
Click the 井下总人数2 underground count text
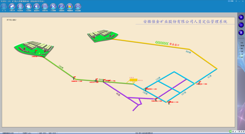click(x=11, y=20)
